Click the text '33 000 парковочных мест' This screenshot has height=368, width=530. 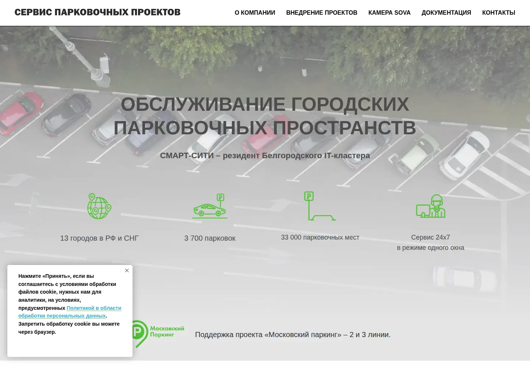[x=320, y=237]
